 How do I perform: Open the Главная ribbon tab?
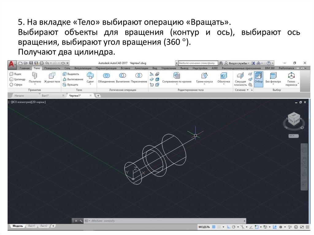(x=25, y=68)
